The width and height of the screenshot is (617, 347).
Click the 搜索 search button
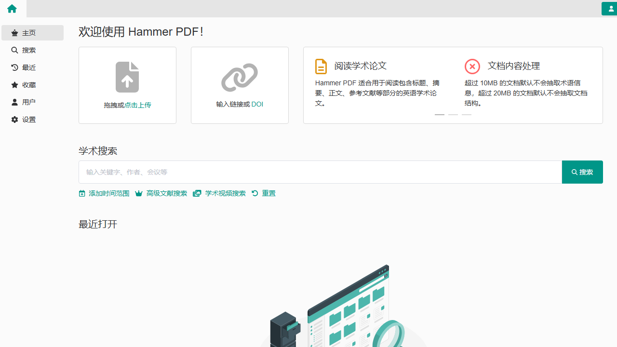pyautogui.click(x=582, y=172)
